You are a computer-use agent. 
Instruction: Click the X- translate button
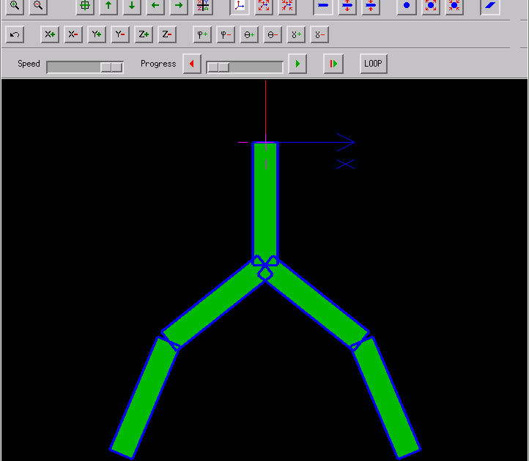73,34
